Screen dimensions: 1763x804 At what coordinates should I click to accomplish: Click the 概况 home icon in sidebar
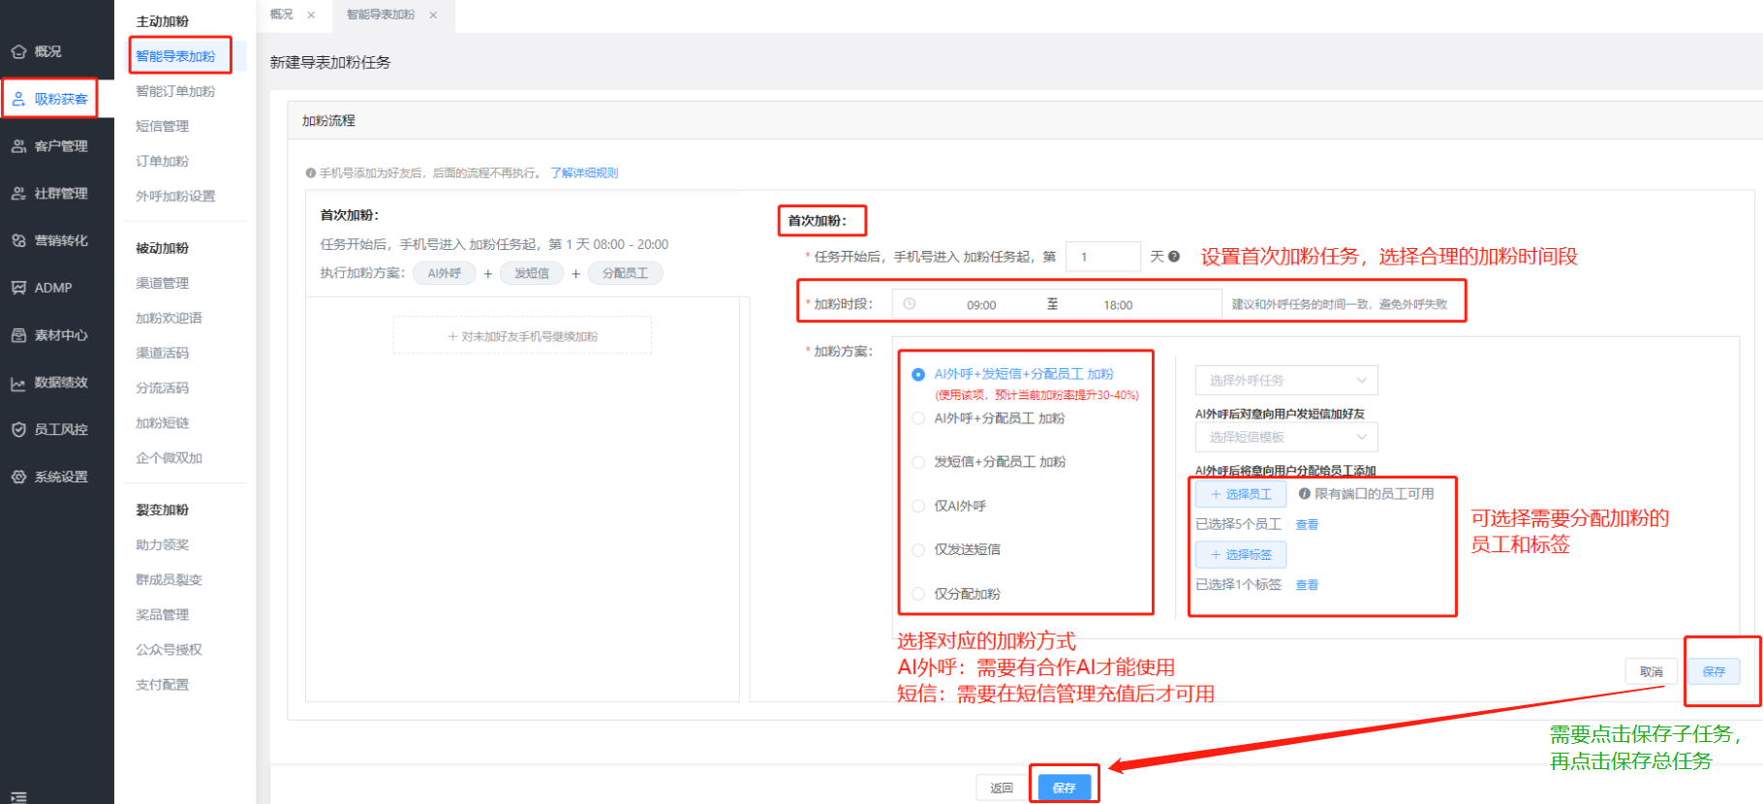pyautogui.click(x=18, y=51)
